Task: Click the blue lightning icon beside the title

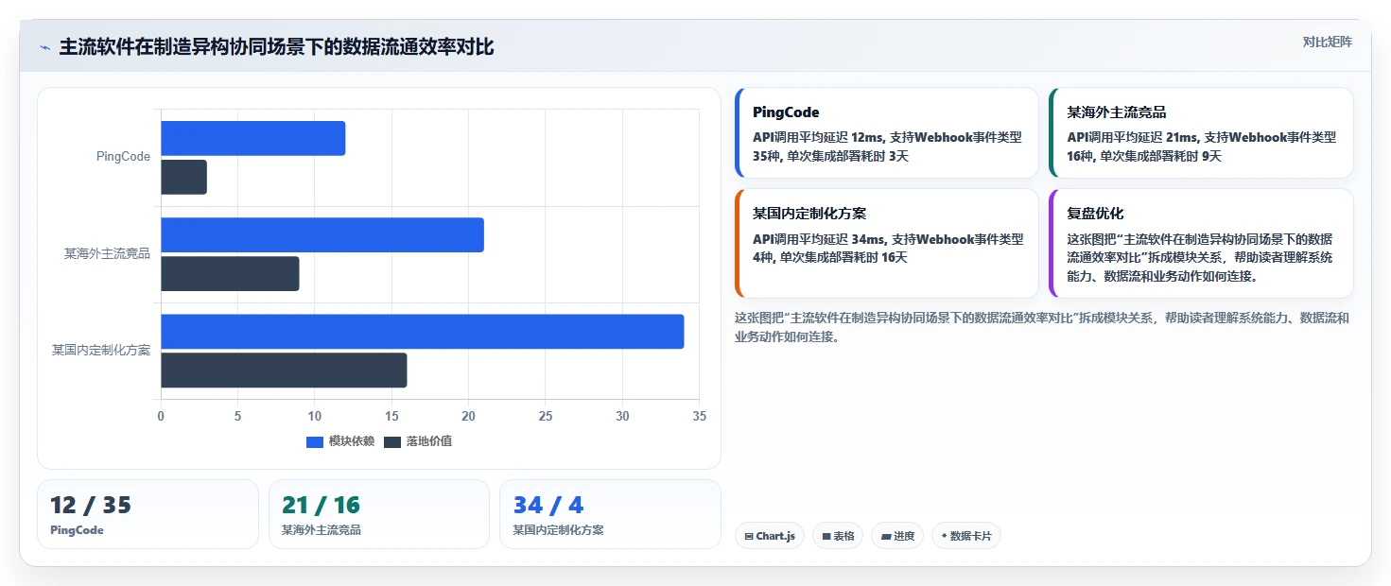Action: 44,47
